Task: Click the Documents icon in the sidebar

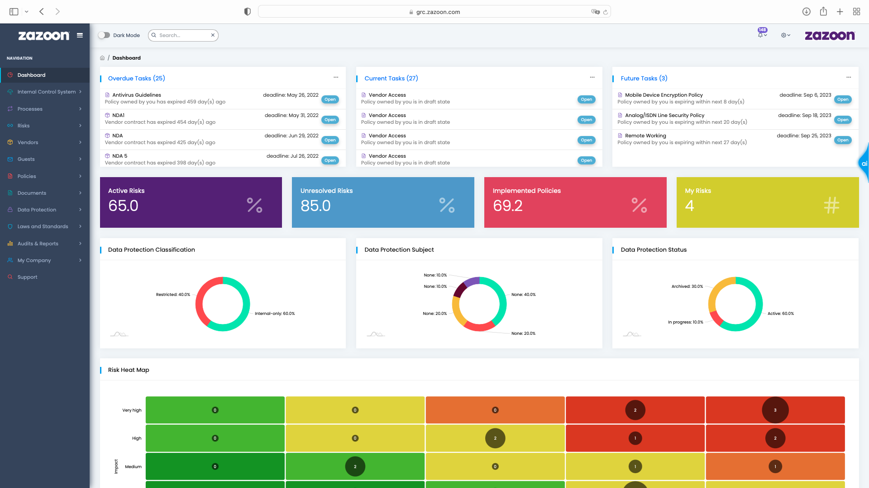Action: coord(10,193)
